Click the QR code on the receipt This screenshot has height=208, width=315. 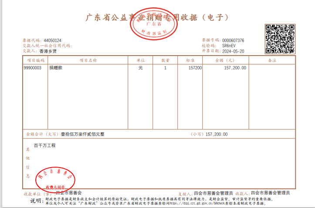pyautogui.click(x=280, y=39)
